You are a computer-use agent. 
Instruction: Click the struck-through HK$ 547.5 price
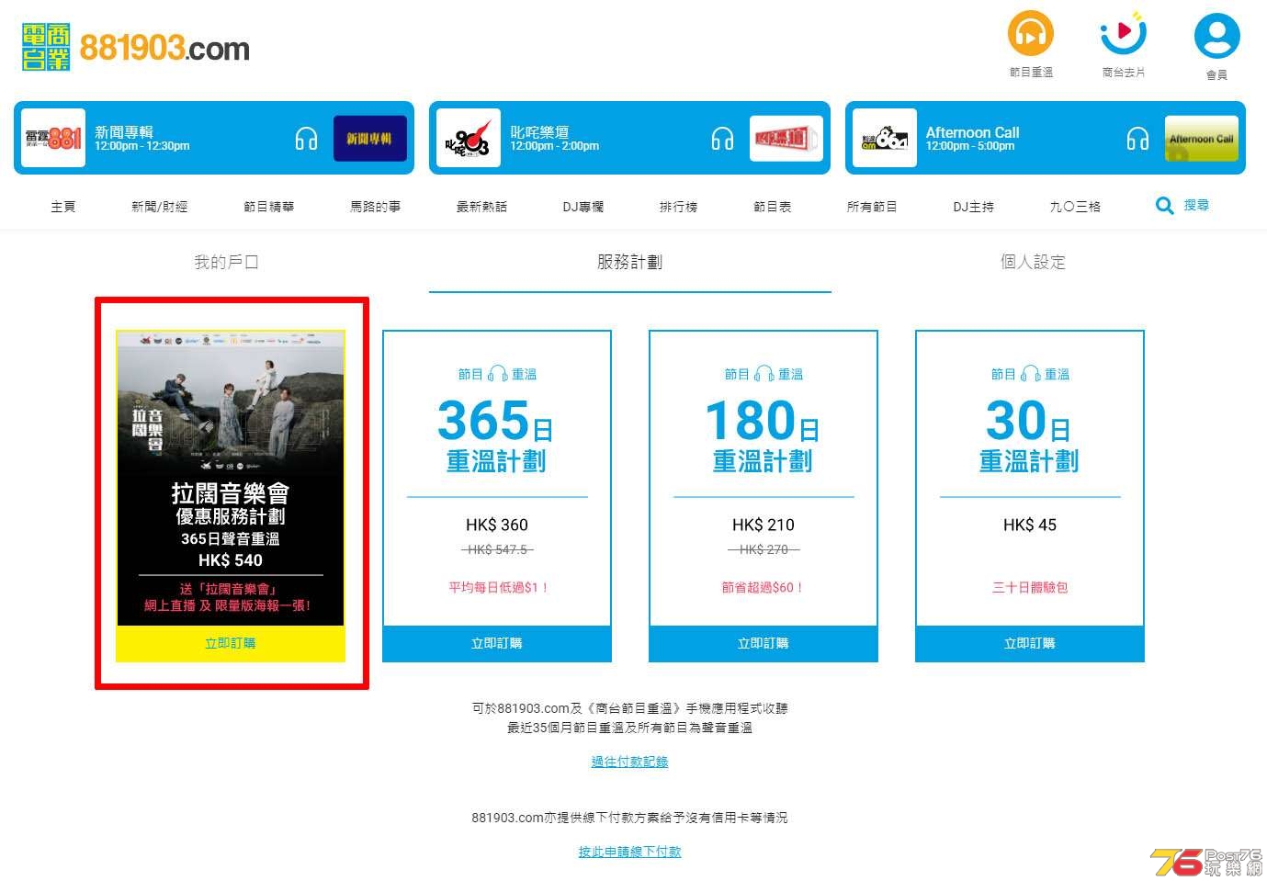click(x=497, y=549)
